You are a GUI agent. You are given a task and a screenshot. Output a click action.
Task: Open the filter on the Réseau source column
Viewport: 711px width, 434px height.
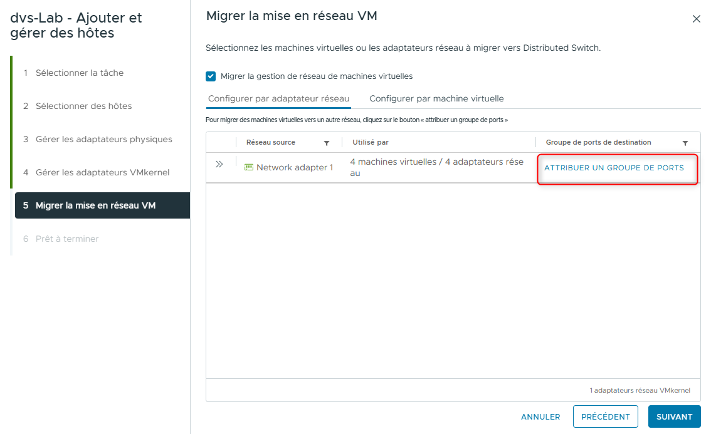pos(327,143)
